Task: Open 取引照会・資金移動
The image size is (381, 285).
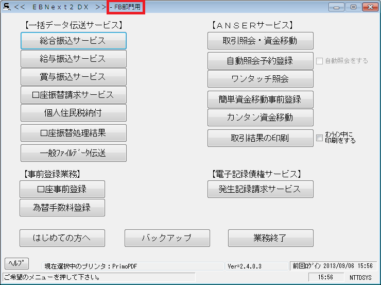Action: 261,41
